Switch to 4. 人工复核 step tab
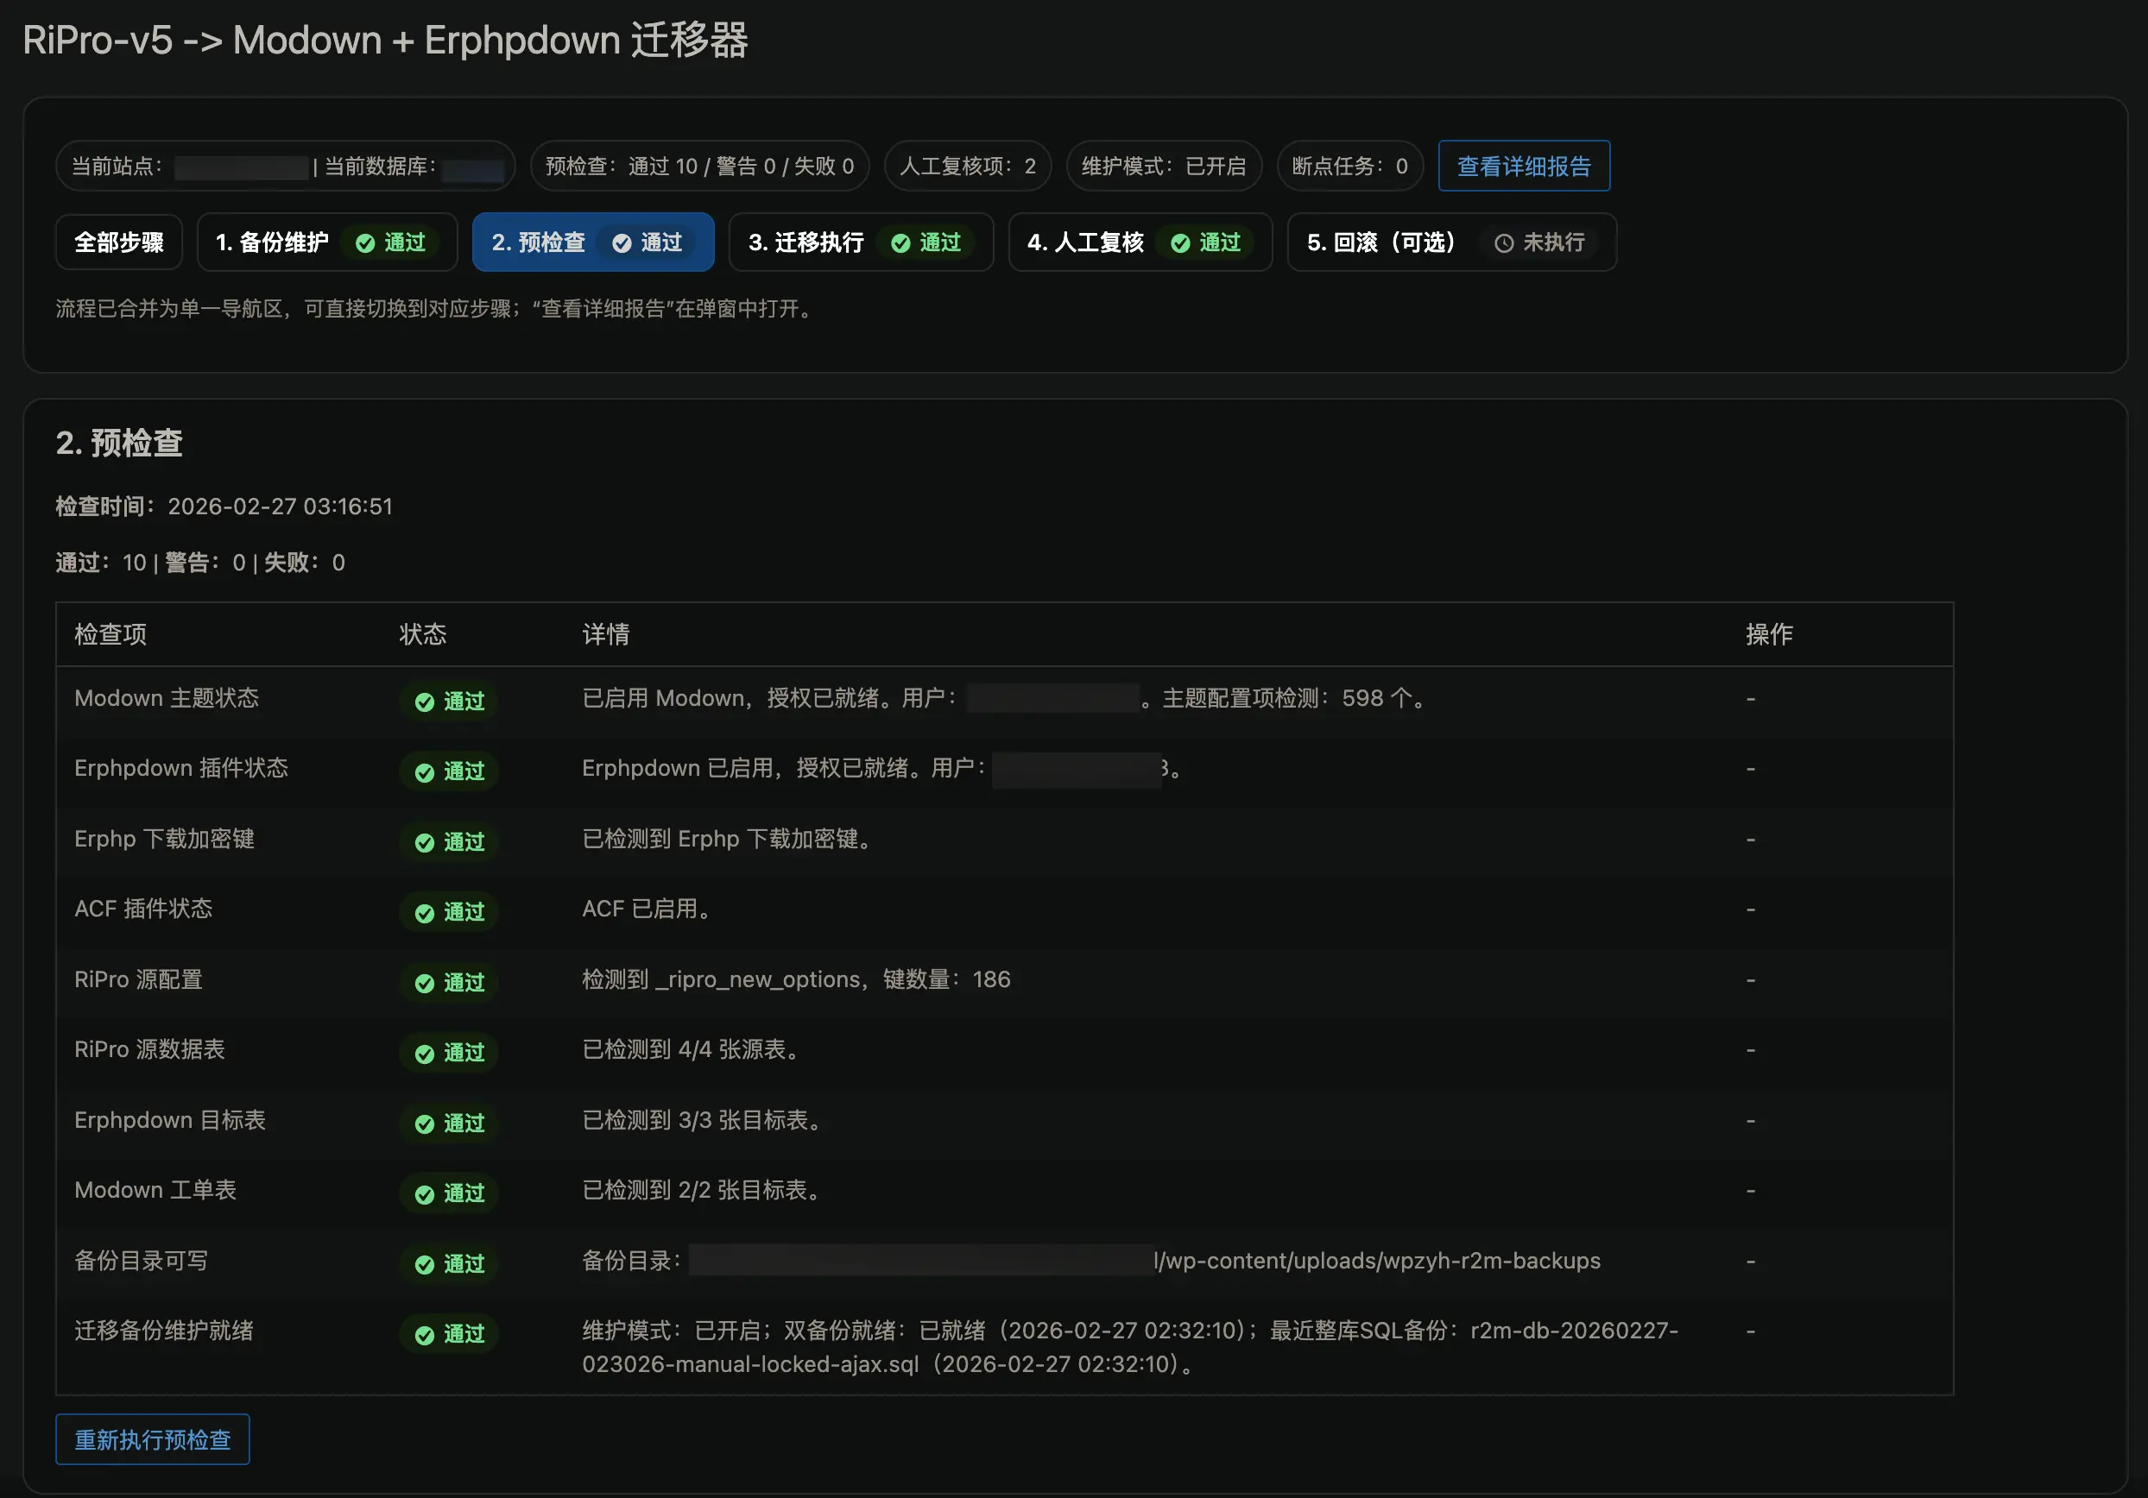 coord(1140,242)
